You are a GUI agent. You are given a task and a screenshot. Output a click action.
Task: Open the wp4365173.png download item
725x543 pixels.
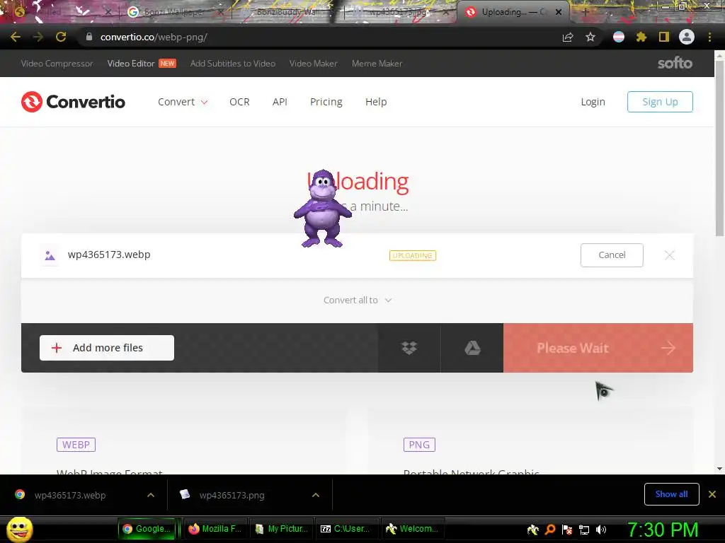click(232, 495)
